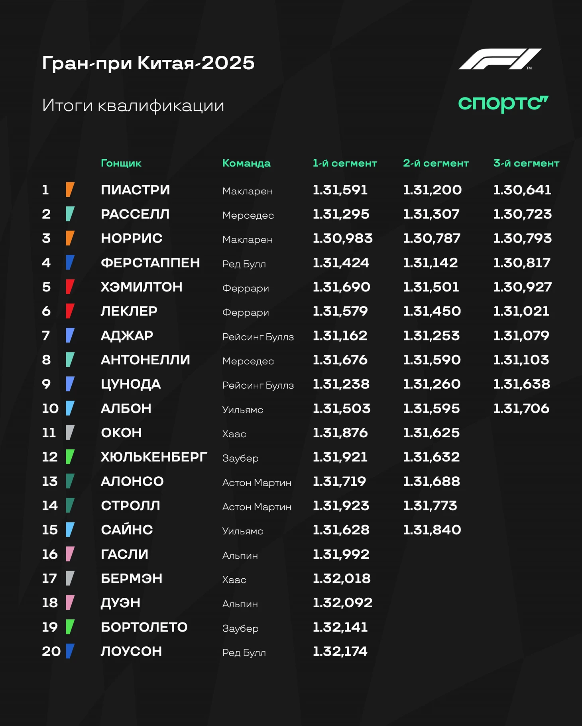This screenshot has height=726, width=582.
Task: Click Alonso's dark green Aston Martin marker
Action: [x=70, y=481]
